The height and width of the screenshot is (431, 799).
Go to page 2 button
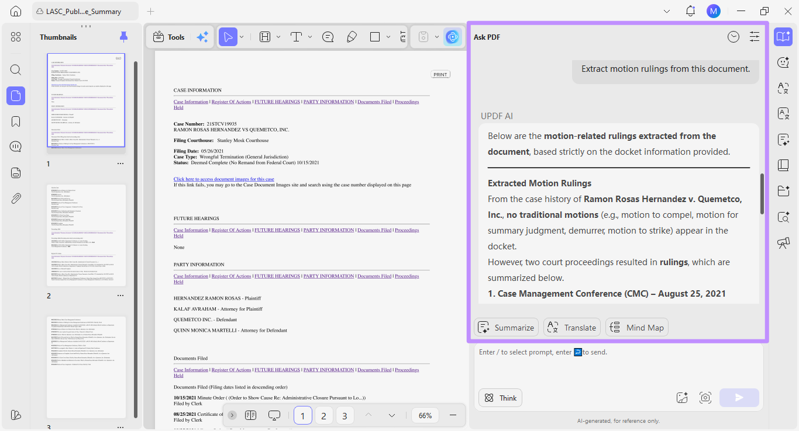323,415
